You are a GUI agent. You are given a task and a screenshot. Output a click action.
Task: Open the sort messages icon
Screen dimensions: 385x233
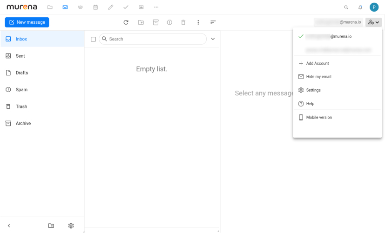tap(213, 22)
